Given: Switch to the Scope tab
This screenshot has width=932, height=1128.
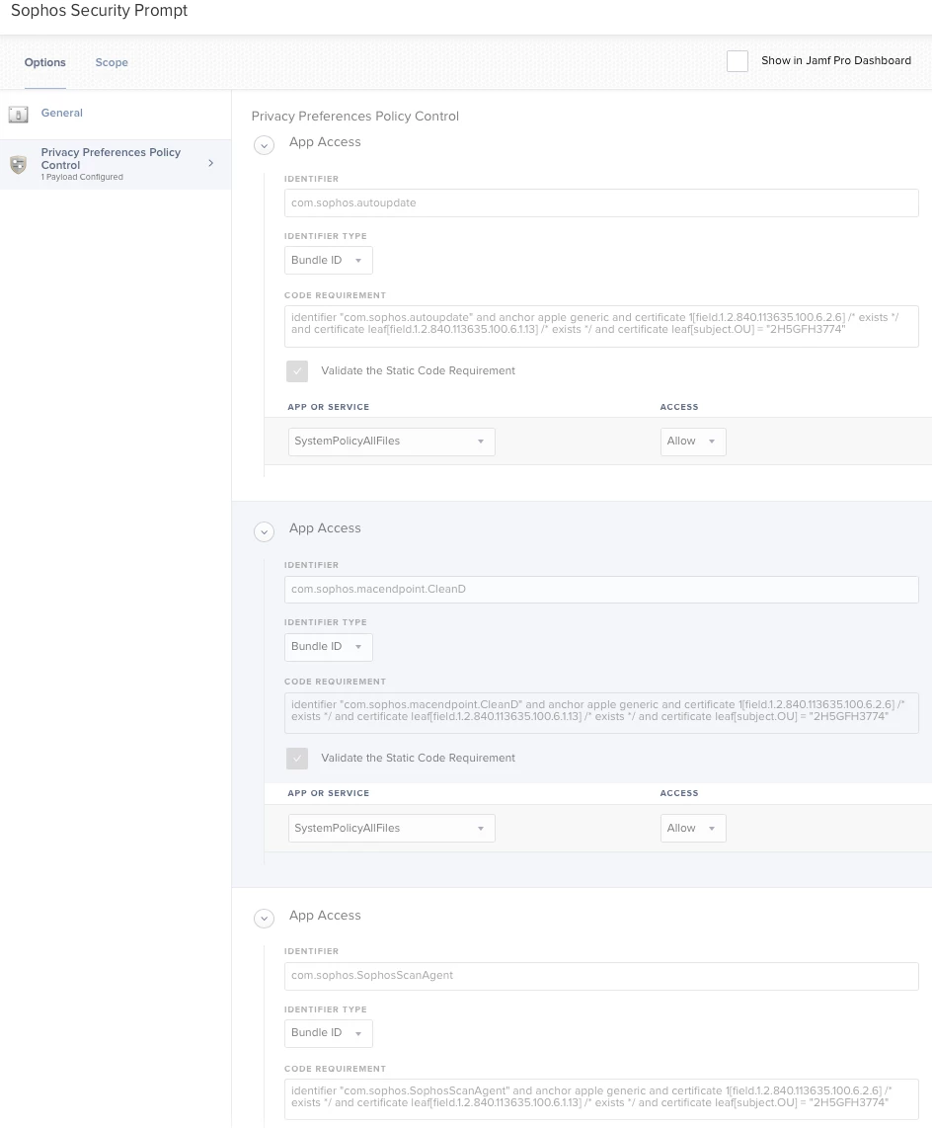Looking at the screenshot, I should point(112,62).
